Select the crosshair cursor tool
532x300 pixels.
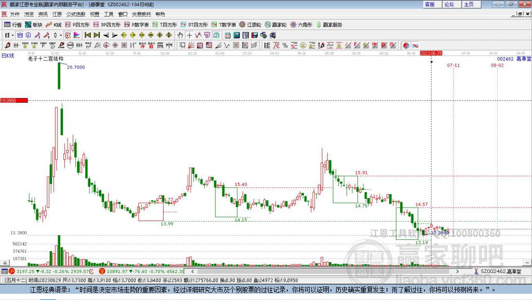(190, 35)
